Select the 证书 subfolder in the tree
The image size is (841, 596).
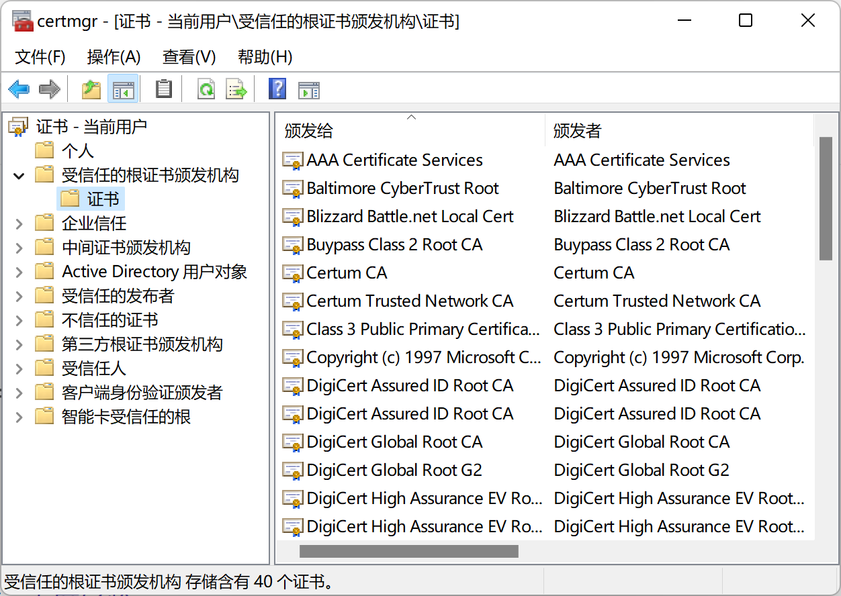[x=103, y=199]
